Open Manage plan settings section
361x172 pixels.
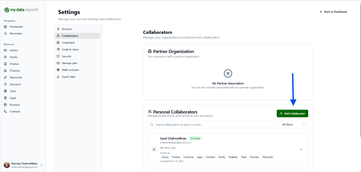(78, 63)
